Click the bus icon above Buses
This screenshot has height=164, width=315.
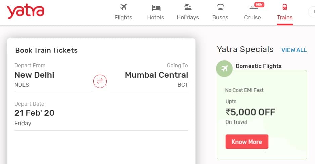click(220, 7)
